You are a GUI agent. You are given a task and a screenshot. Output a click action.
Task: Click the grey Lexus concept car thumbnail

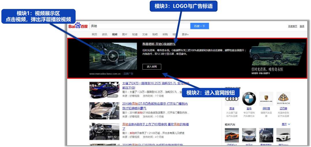[266, 135]
